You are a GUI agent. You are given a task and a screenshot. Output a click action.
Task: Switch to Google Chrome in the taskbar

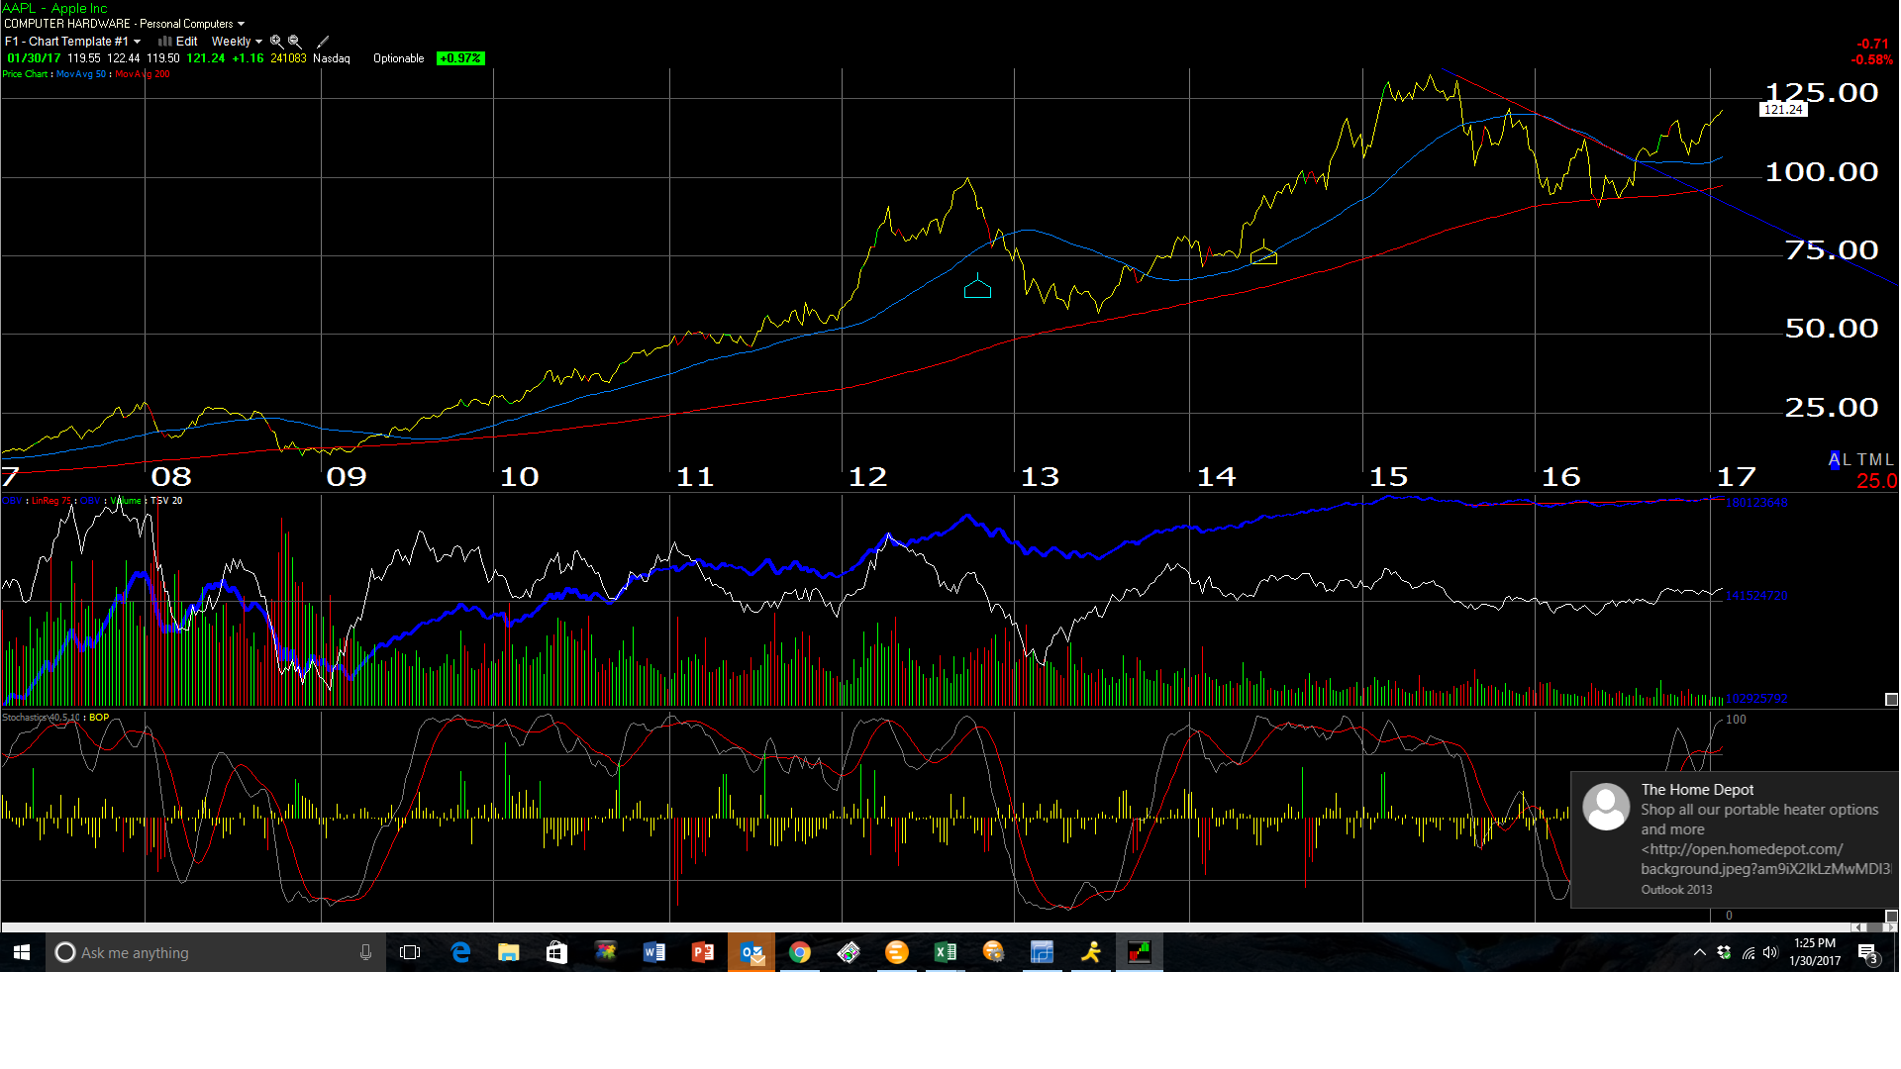click(800, 952)
